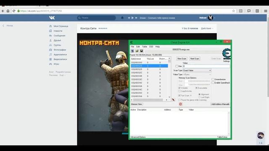The image size is (269, 151).
Task: Open the Действия dropdown on app page
Action: click(x=207, y=29)
